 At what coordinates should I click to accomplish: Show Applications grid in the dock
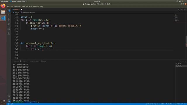click(3, 102)
